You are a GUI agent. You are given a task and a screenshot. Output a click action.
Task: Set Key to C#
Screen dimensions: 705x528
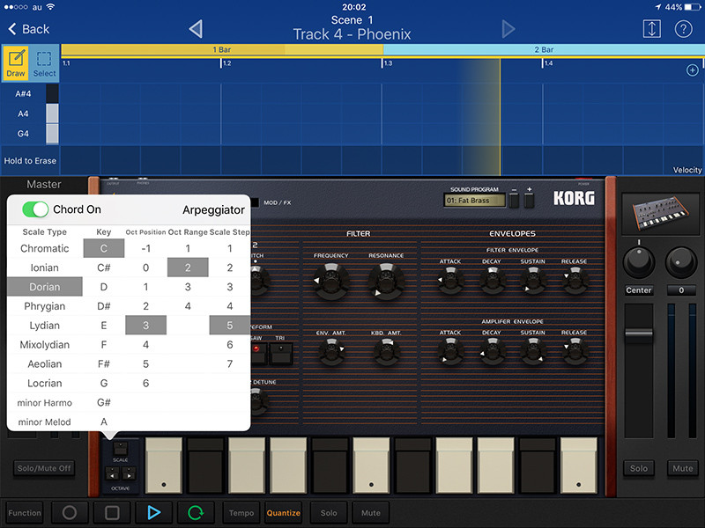[x=104, y=268]
